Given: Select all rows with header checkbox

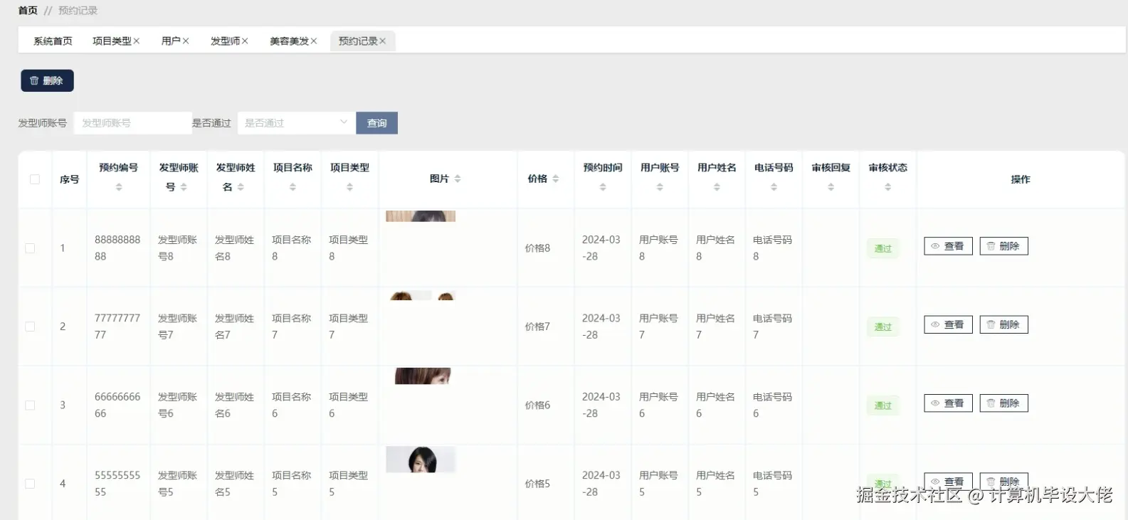Looking at the screenshot, I should [x=35, y=179].
